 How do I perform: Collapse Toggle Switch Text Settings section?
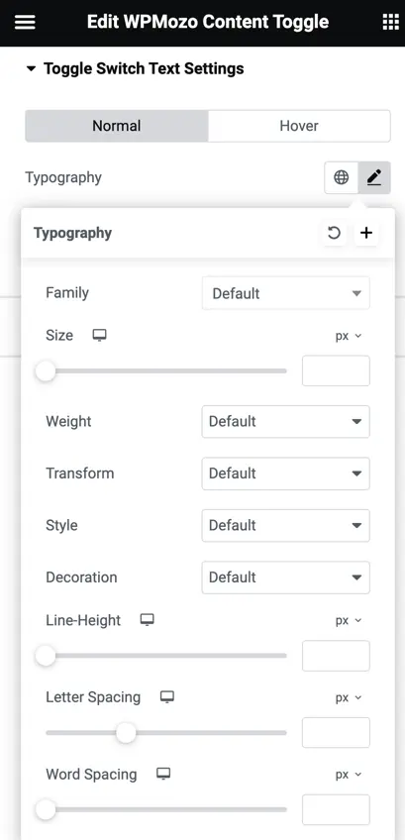point(135,68)
